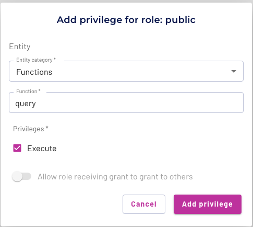The width and height of the screenshot is (253, 227).
Task: Select the Functions value in Entity category
Action: [x=34, y=72]
